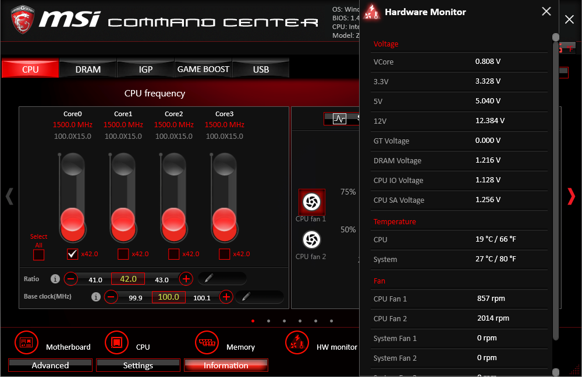Go to the previous page with the left arrow
This screenshot has height=377, width=582.
pyautogui.click(x=10, y=196)
